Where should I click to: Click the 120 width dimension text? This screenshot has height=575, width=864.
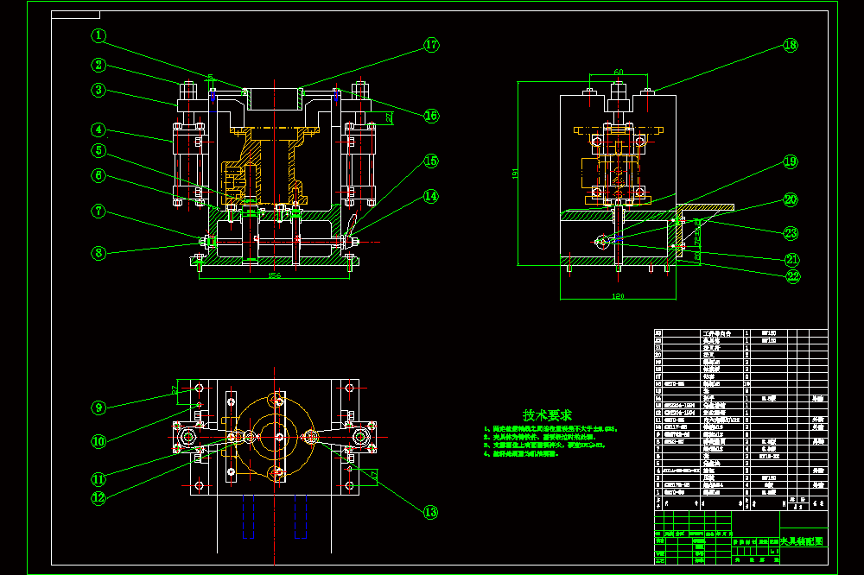[619, 296]
